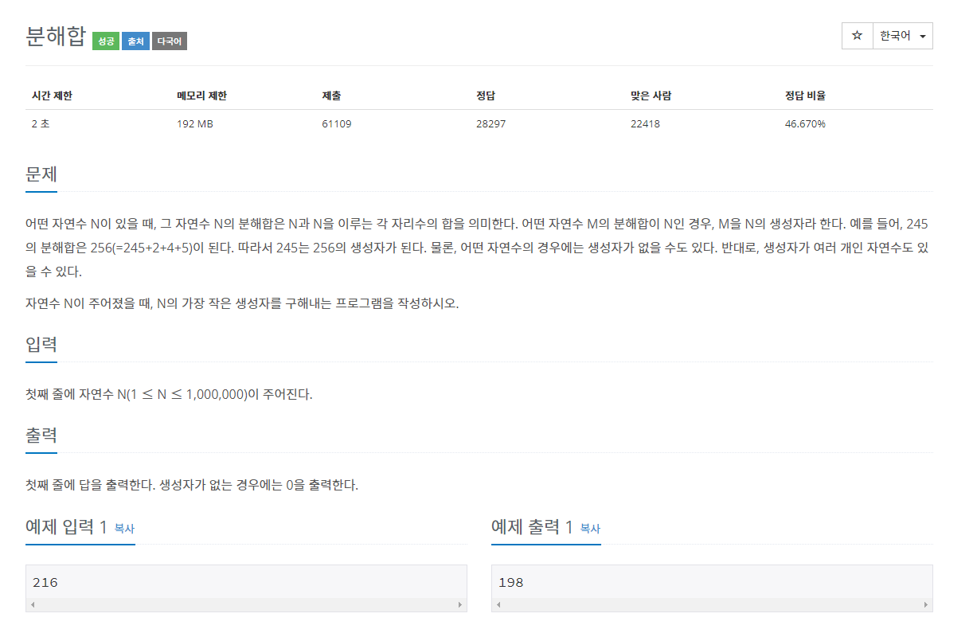This screenshot has width=977, height=633.
Task: Click the solvers count 22418
Action: pos(645,123)
